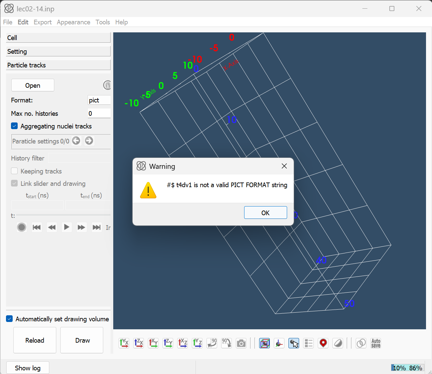This screenshot has width=432, height=374.
Task: Open the Help menu
Action: (122, 22)
